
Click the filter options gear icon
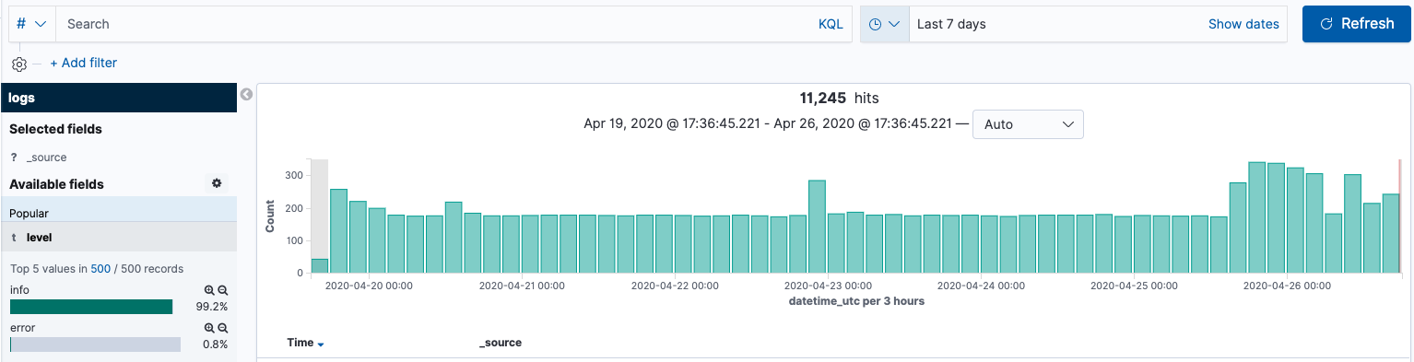click(x=19, y=64)
